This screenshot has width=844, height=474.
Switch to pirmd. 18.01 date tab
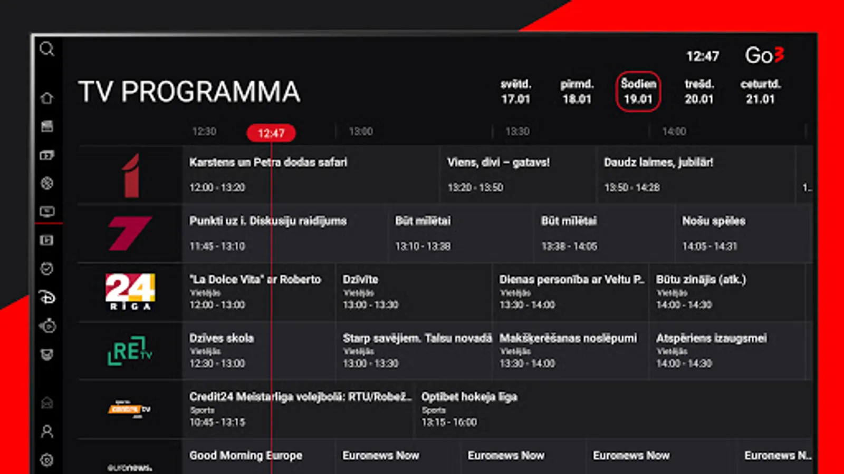[577, 92]
